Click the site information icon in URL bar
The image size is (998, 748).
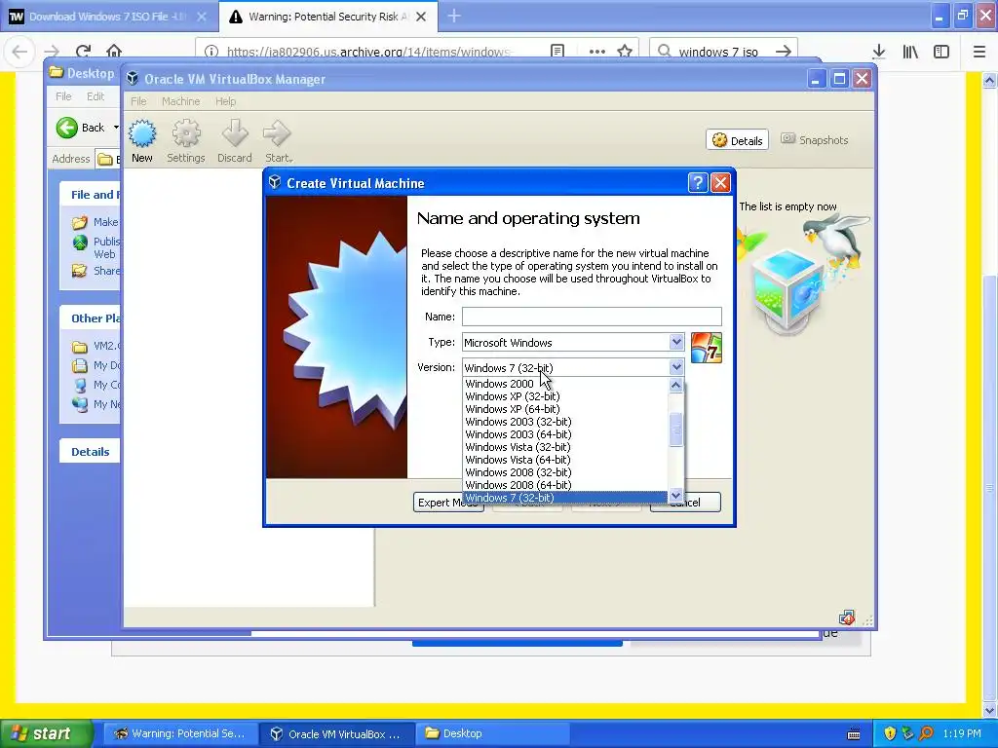(211, 51)
